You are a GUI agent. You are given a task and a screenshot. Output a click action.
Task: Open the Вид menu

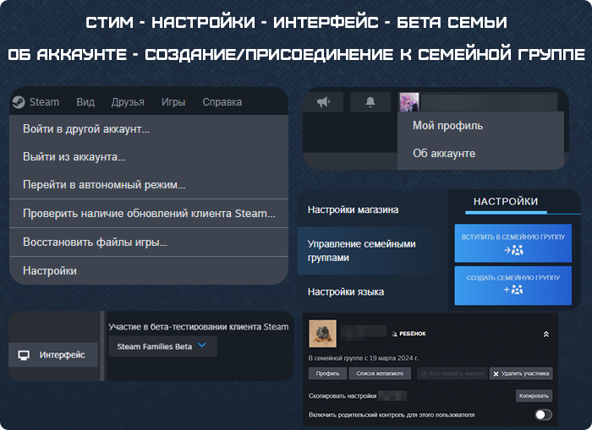pyautogui.click(x=85, y=102)
